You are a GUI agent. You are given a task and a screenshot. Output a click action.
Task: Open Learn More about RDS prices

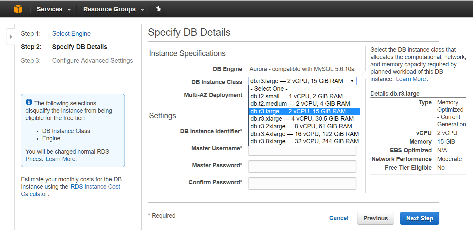click(60, 159)
